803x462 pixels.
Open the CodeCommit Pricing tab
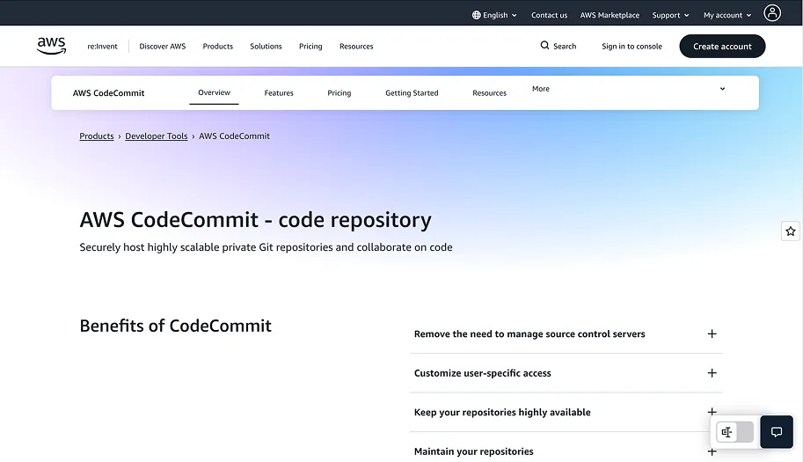339,92
